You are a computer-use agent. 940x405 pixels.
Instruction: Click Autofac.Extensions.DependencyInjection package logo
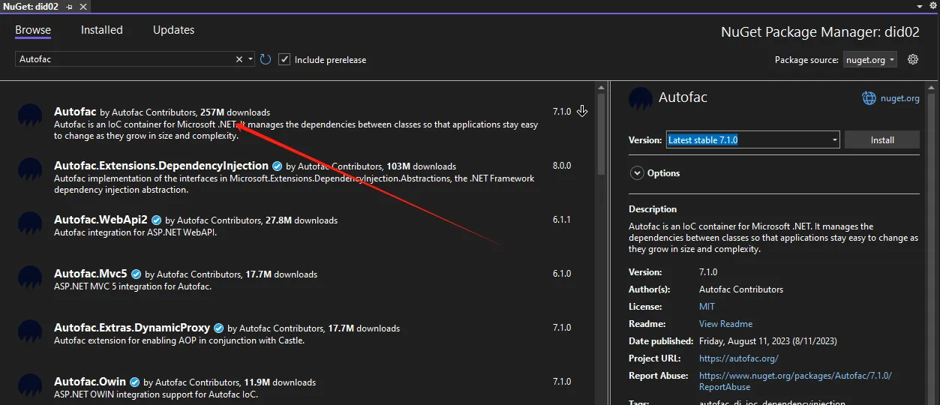pyautogui.click(x=30, y=169)
